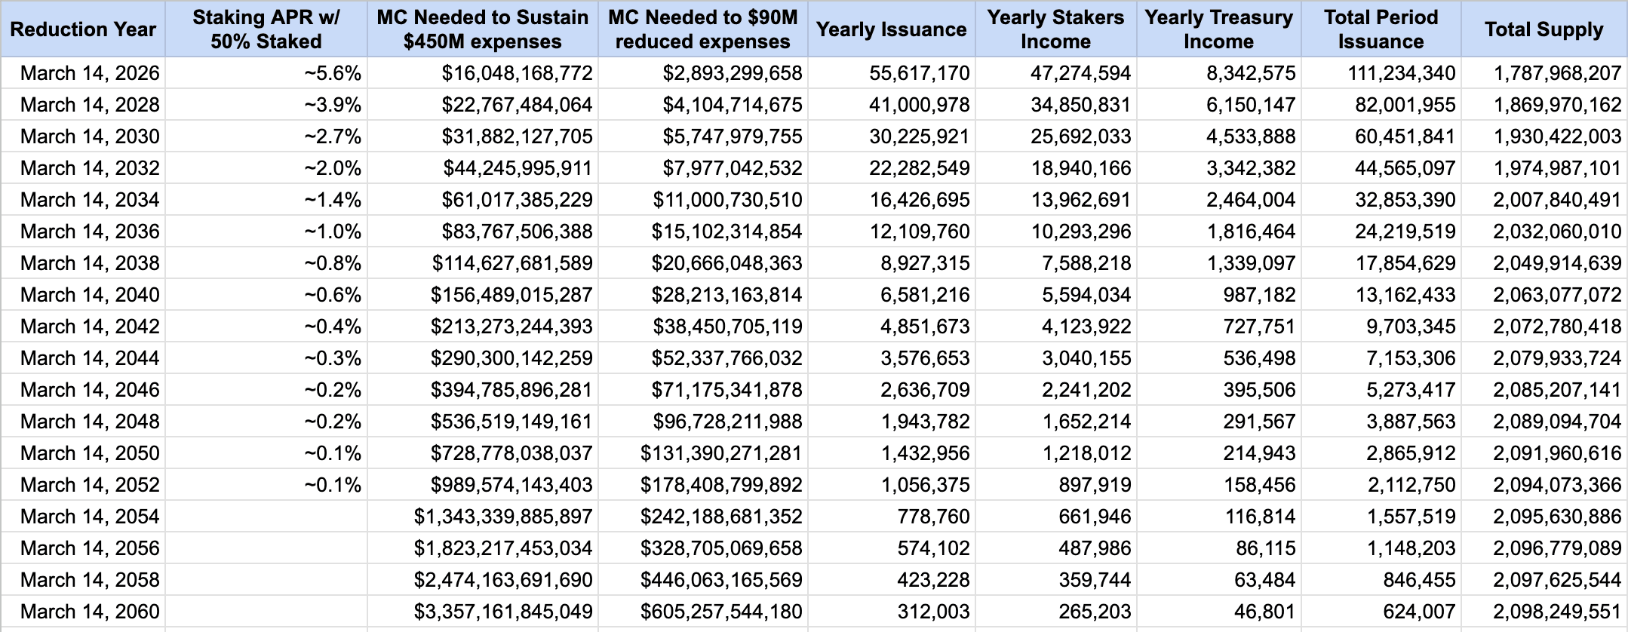Click the ~1.0% staking APR cell
Screen dimensions: 1628x632
333,232
